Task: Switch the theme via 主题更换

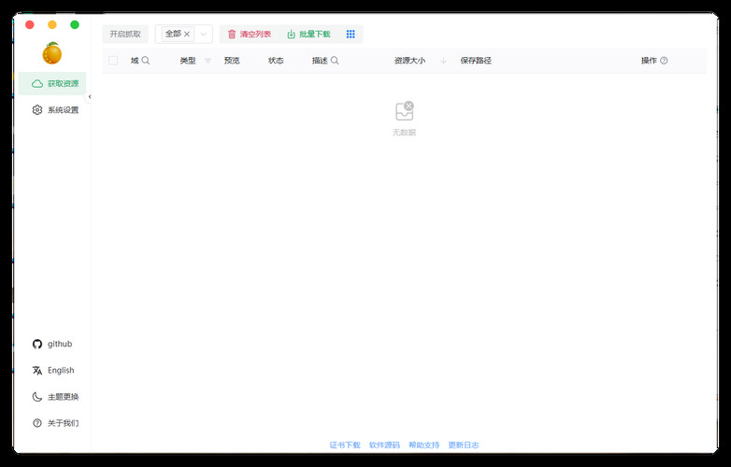Action: 55,397
